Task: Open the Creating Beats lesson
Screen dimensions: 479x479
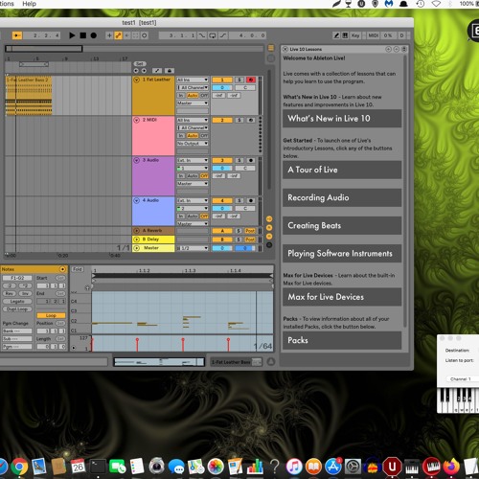Action: (342, 226)
